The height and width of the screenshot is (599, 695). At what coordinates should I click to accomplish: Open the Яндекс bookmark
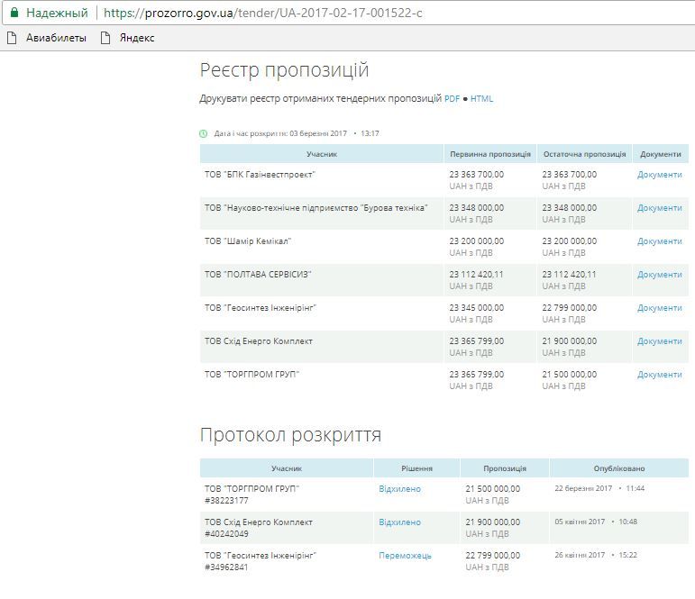(137, 38)
